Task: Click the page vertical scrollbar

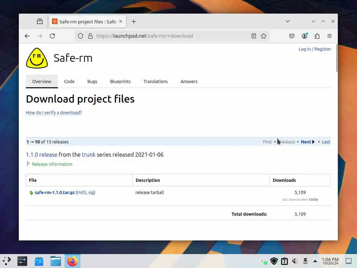Action: (337, 59)
